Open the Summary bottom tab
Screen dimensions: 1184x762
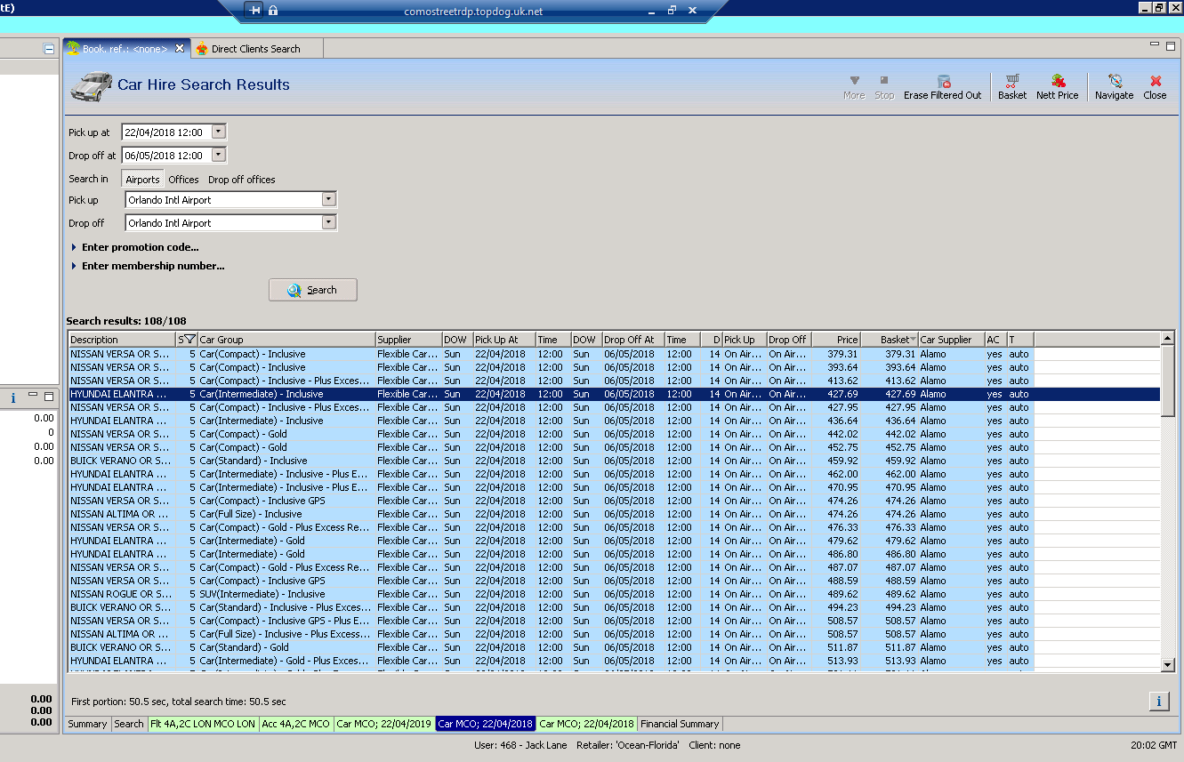(87, 724)
